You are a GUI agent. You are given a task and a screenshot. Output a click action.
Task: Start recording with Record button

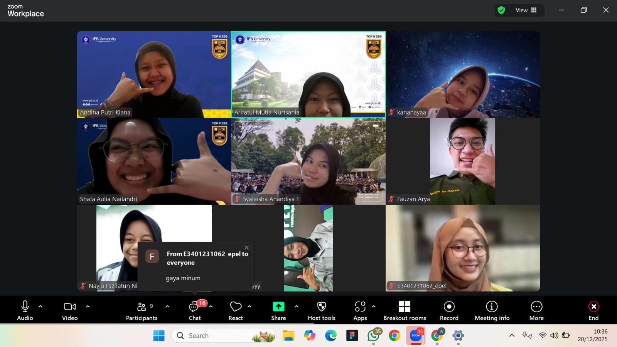(x=449, y=310)
